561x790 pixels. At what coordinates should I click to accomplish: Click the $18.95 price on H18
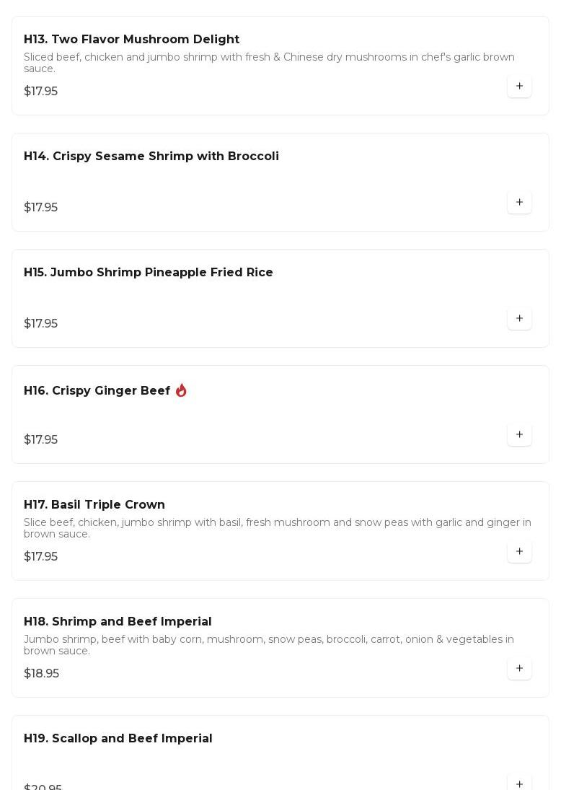pyautogui.click(x=42, y=674)
